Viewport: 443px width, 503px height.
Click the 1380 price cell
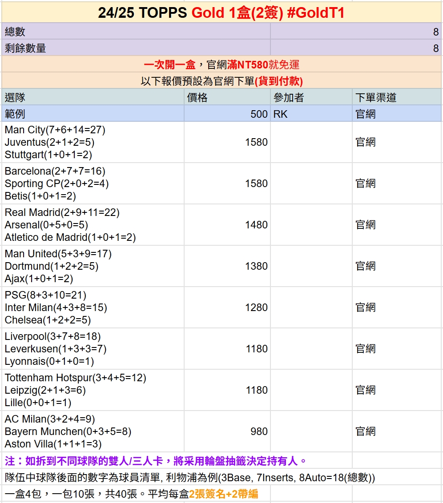[x=227, y=266]
